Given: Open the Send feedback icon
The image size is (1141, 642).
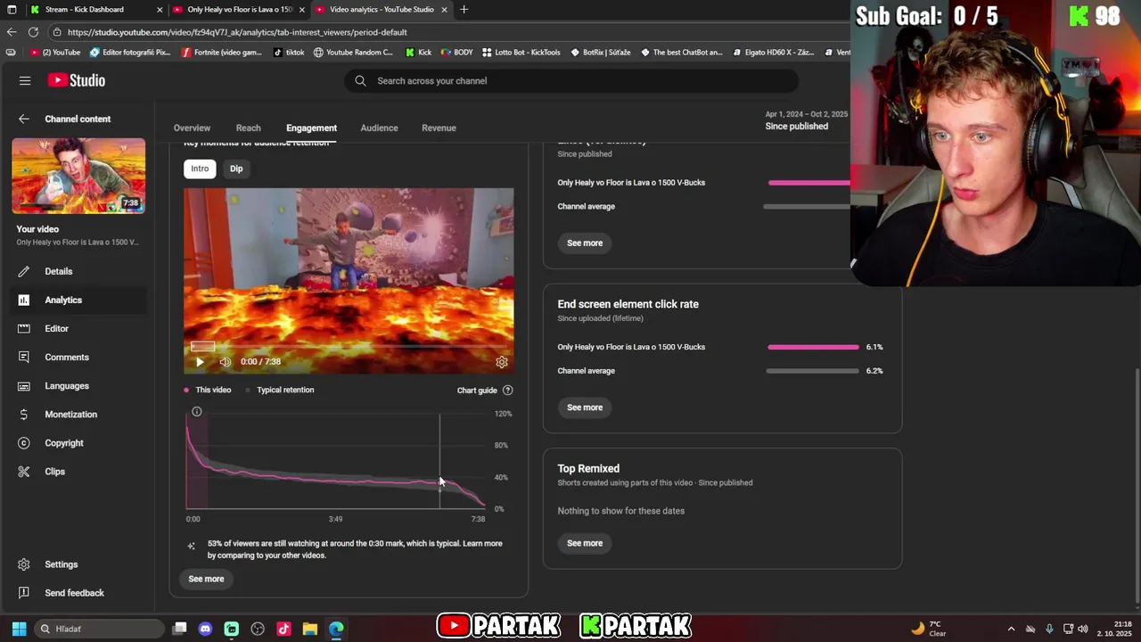Looking at the screenshot, I should click(x=24, y=593).
